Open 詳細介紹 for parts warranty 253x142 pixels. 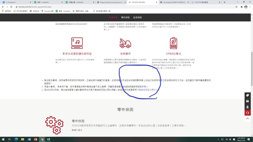pyautogui.click(x=77, y=130)
